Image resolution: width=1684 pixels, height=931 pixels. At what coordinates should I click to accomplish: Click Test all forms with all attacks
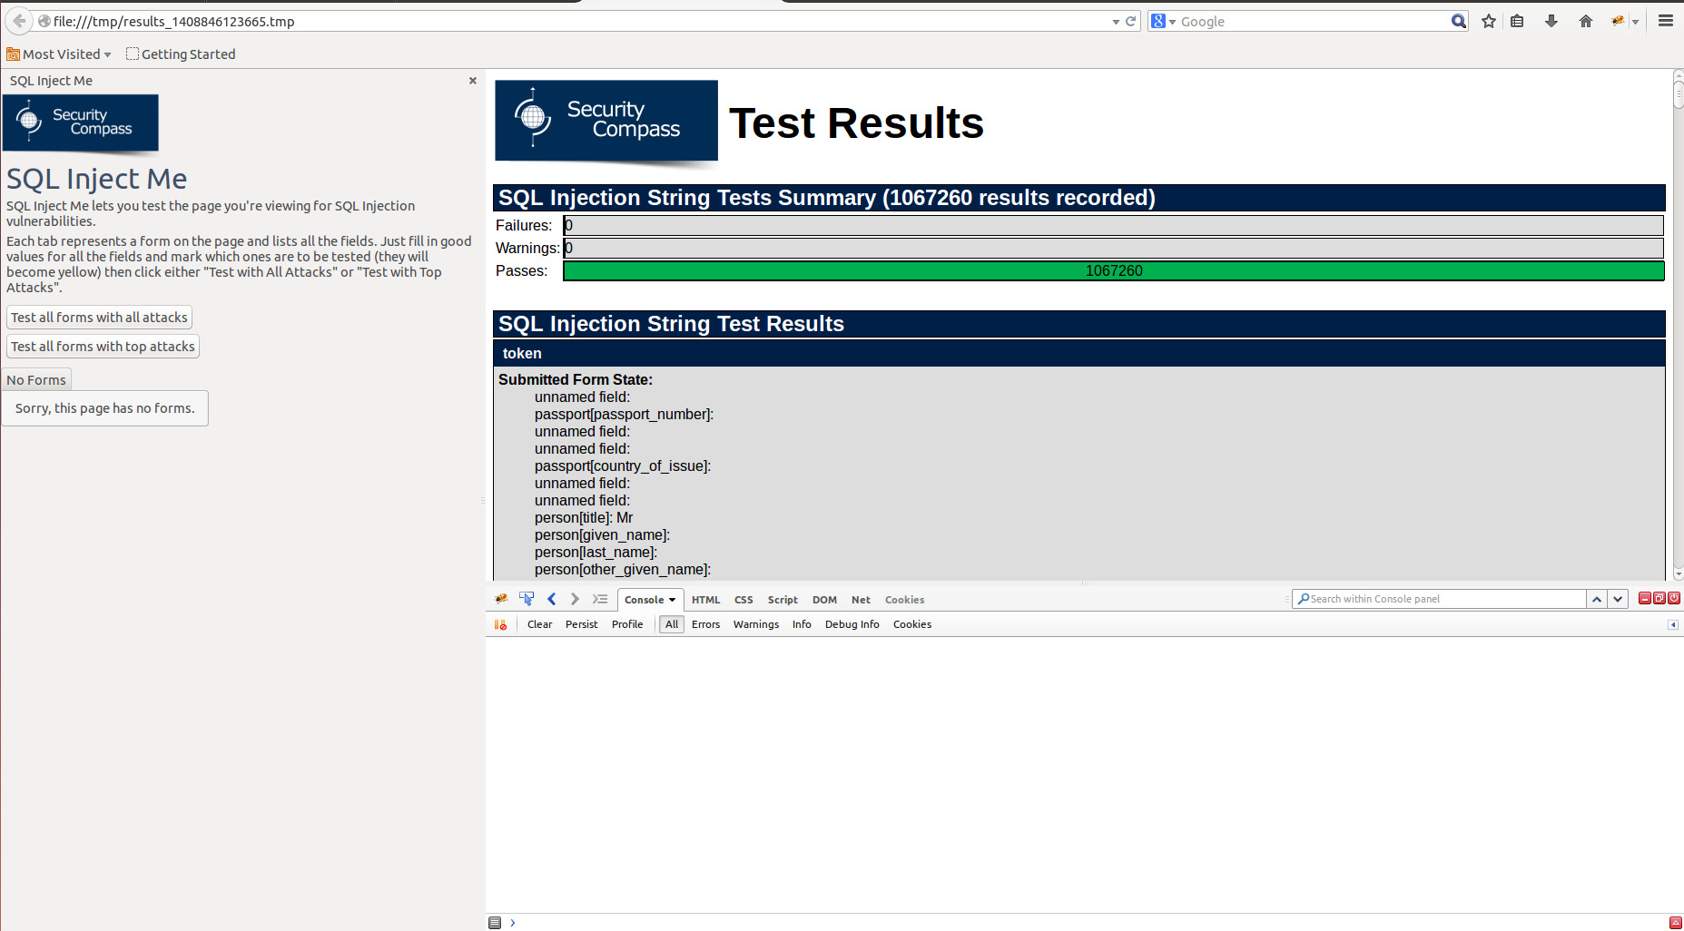pyautogui.click(x=99, y=318)
